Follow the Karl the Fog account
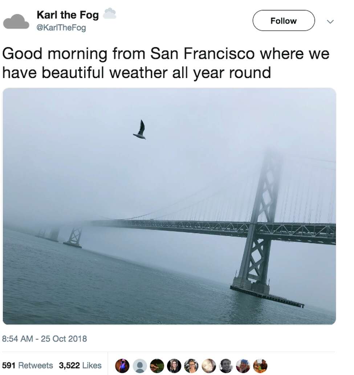354x375 pixels. coord(284,21)
